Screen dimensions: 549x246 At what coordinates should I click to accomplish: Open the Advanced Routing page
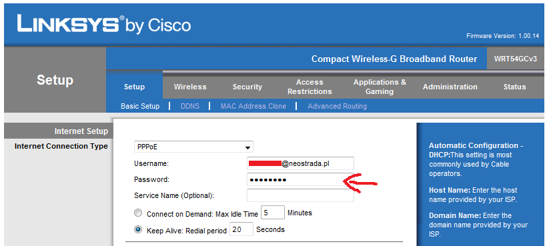click(337, 106)
